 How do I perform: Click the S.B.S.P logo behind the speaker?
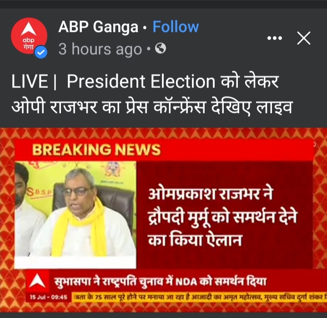tap(39, 193)
